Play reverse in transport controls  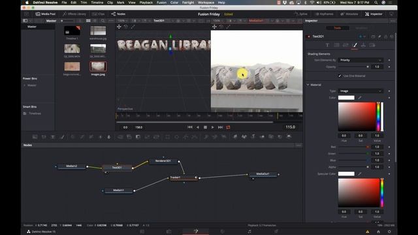pos(197,127)
